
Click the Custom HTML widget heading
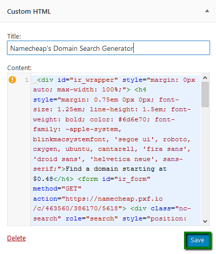pos(29,12)
